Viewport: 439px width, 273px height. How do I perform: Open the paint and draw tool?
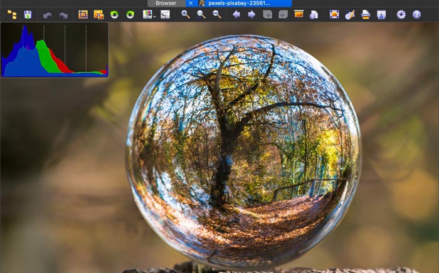(350, 14)
